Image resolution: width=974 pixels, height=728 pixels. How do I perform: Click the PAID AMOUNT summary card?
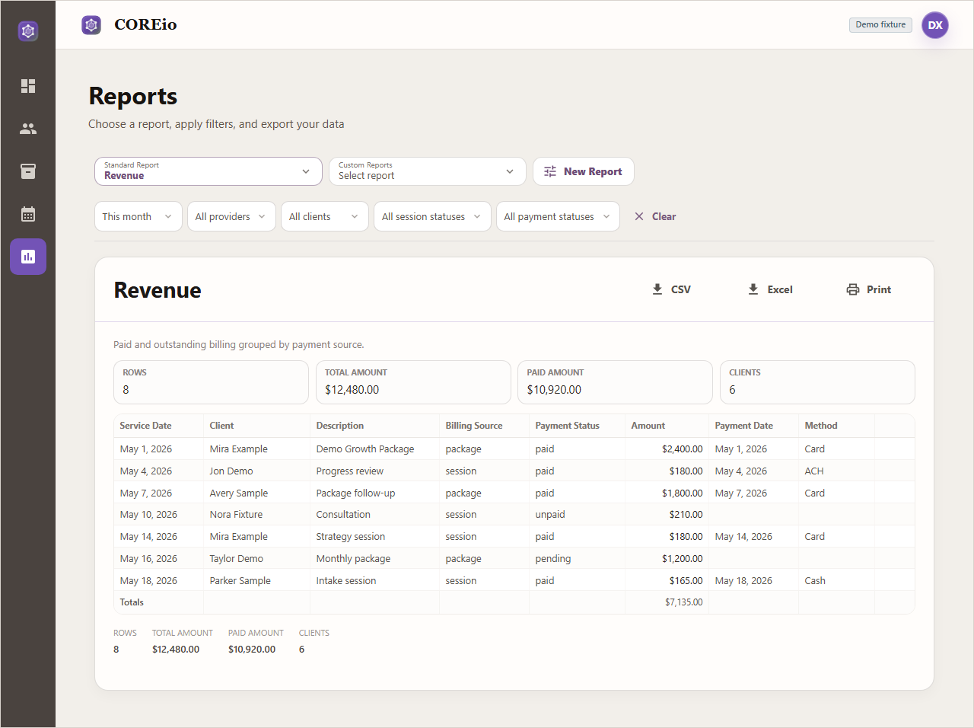point(615,382)
